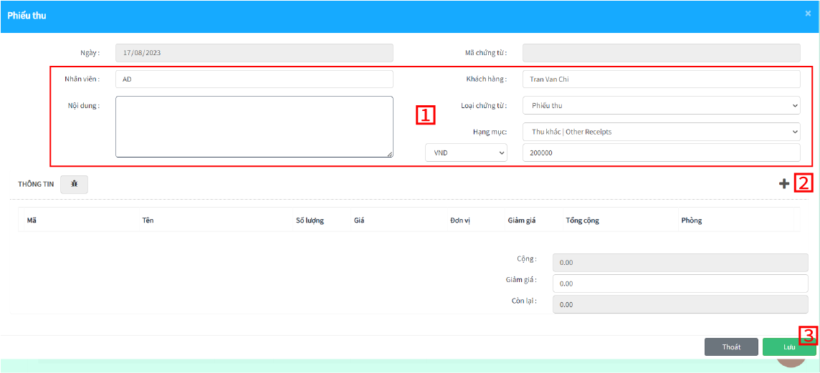Focus the Khách hàng field Tran Van Chi
This screenshot has height=373, width=820.
(661, 79)
